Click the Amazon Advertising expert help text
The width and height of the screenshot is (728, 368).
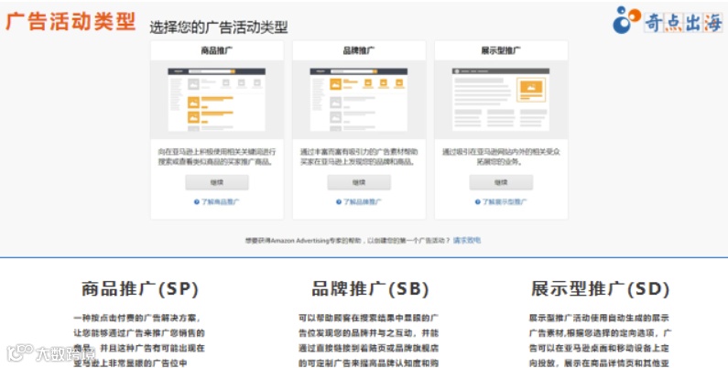(x=348, y=241)
